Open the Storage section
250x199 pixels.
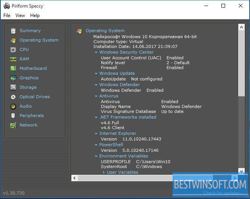pyautogui.click(x=28, y=87)
